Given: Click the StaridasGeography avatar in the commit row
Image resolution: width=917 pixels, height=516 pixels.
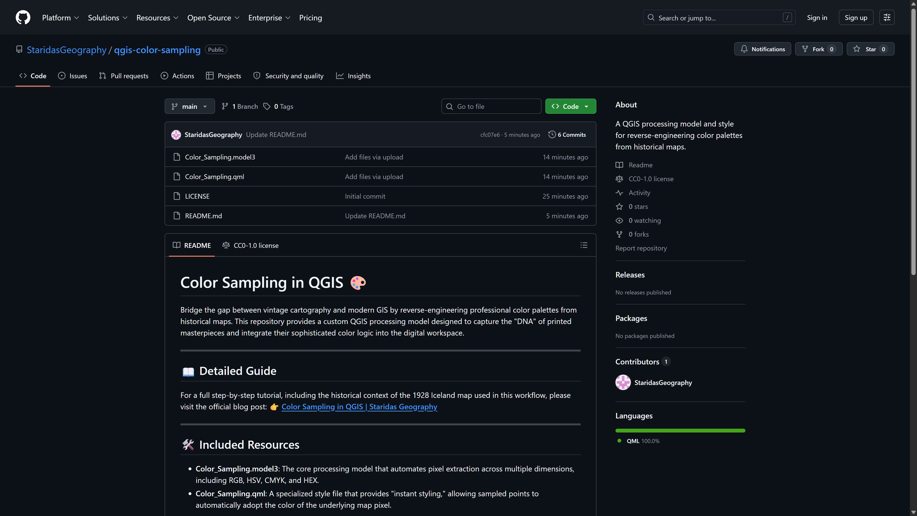Looking at the screenshot, I should [176, 135].
